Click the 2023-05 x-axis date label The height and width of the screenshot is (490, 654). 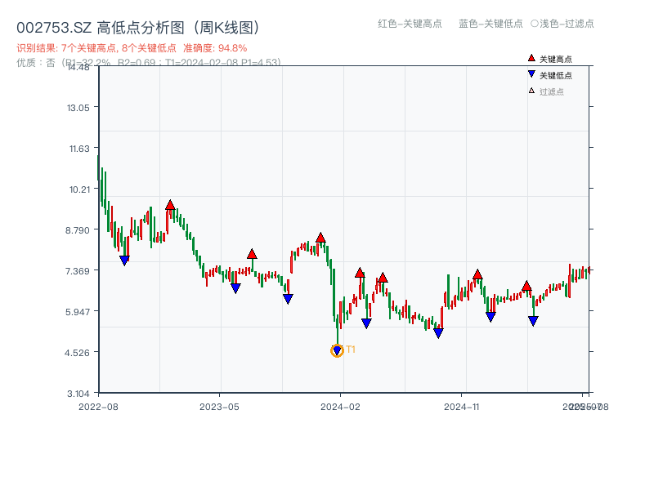[219, 406]
